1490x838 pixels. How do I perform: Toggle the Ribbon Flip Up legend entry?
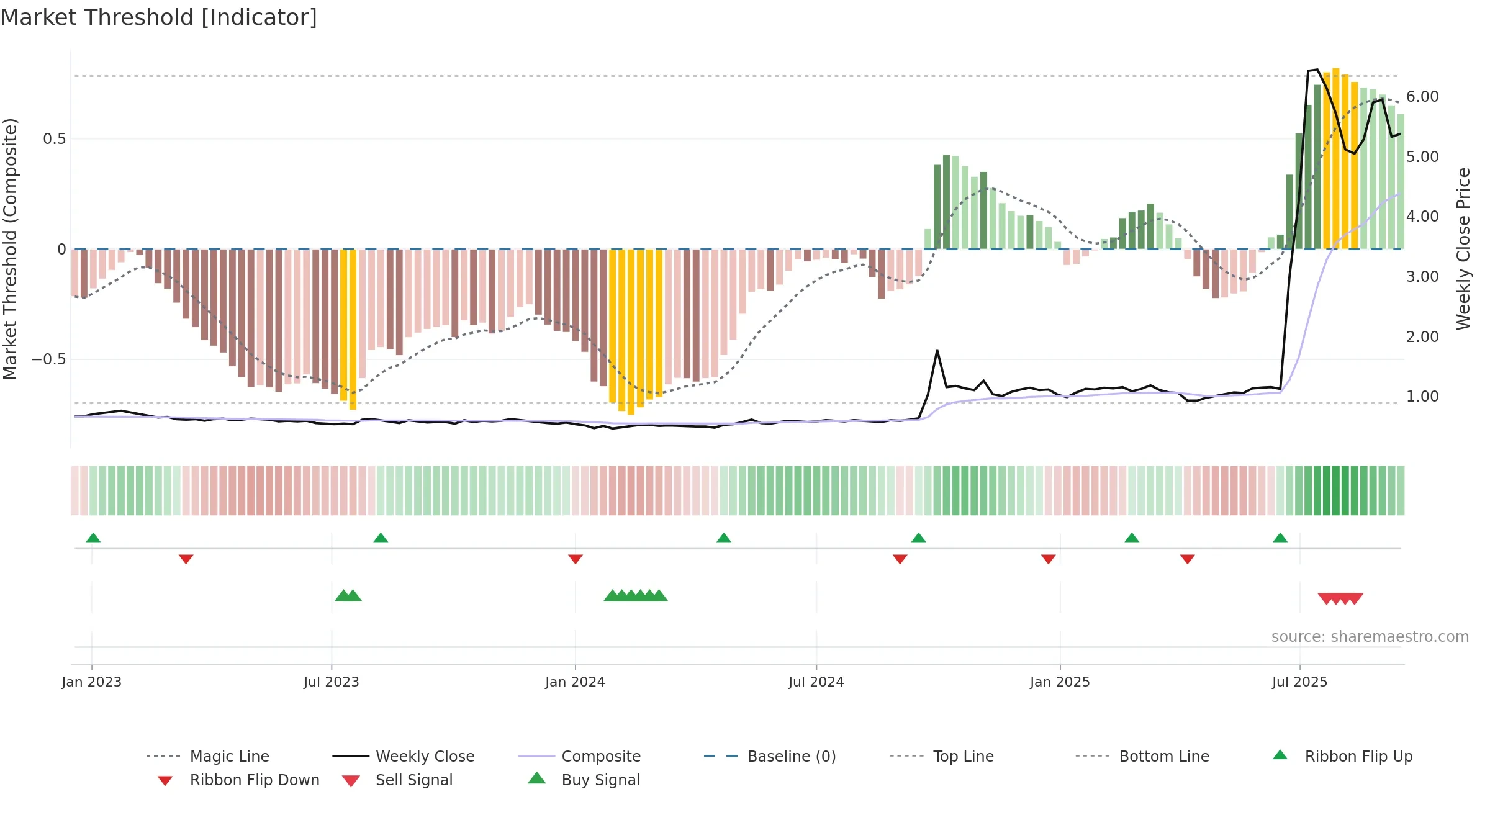pos(1342,756)
